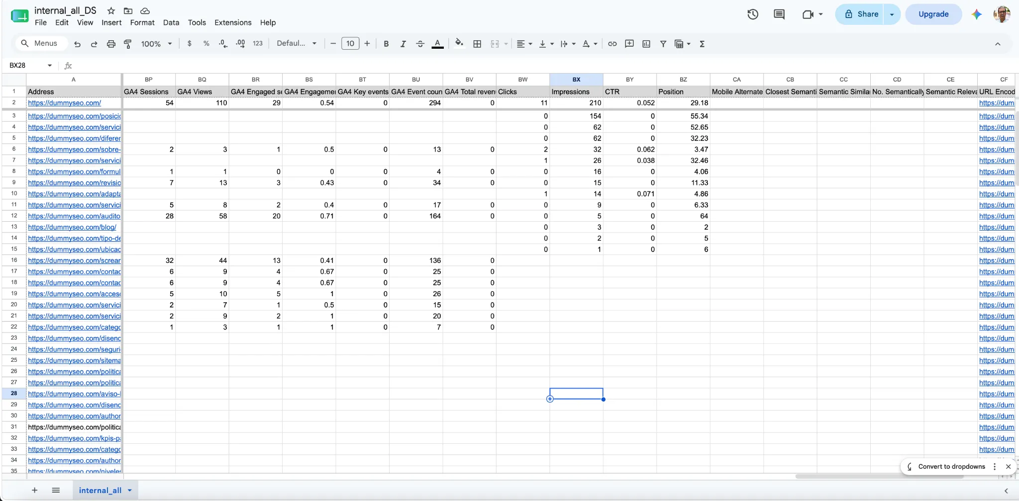Decrease decimal places icon

223,44
